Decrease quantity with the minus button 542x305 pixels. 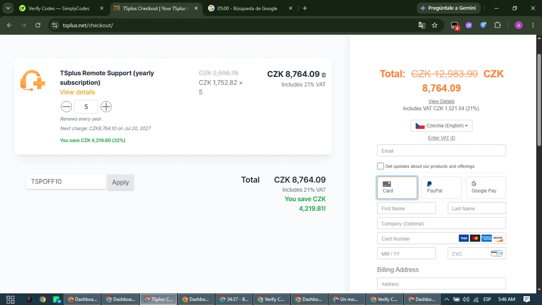pyautogui.click(x=66, y=107)
